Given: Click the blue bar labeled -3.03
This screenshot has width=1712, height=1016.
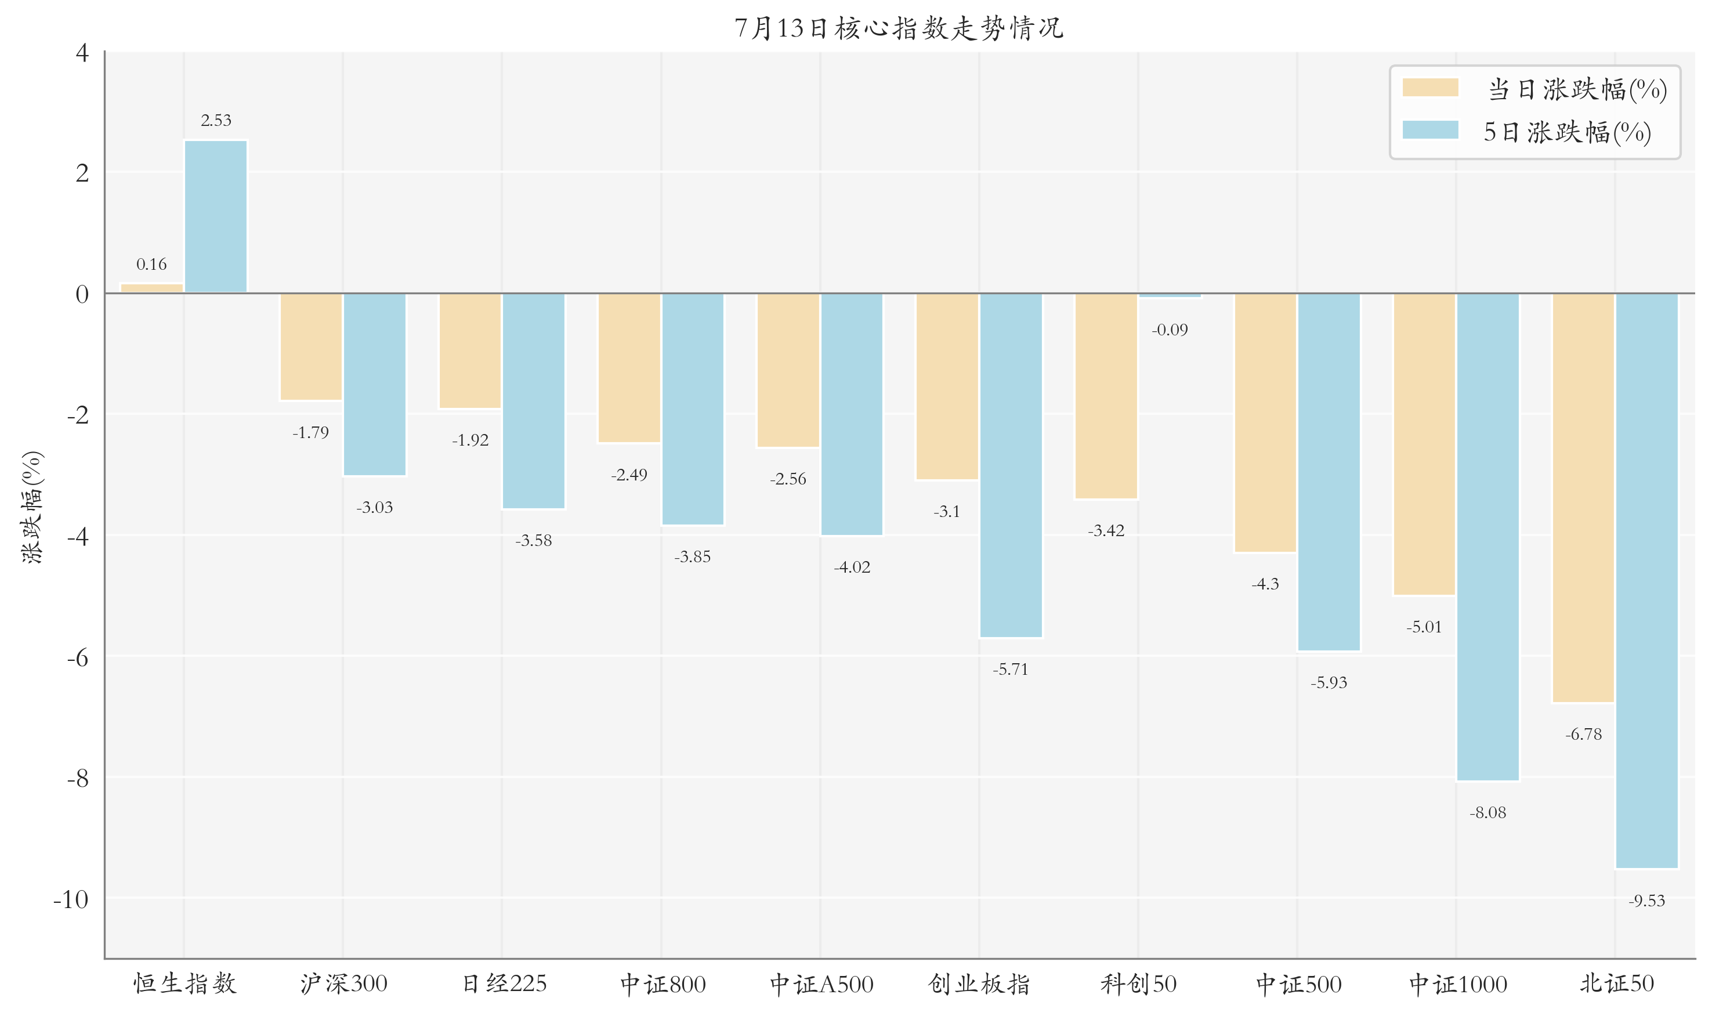Looking at the screenshot, I should tap(374, 384).
